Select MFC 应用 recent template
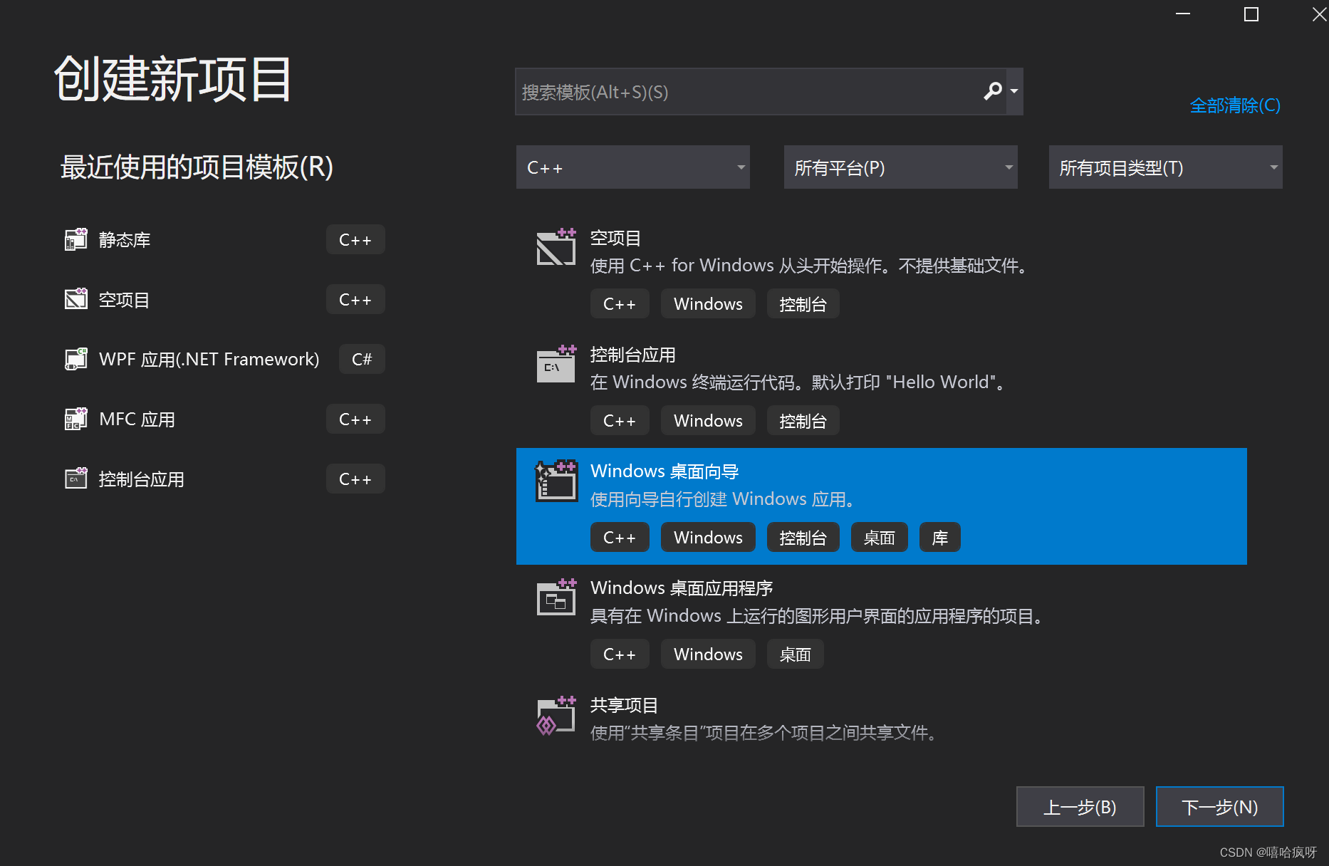This screenshot has width=1329, height=866. point(137,419)
